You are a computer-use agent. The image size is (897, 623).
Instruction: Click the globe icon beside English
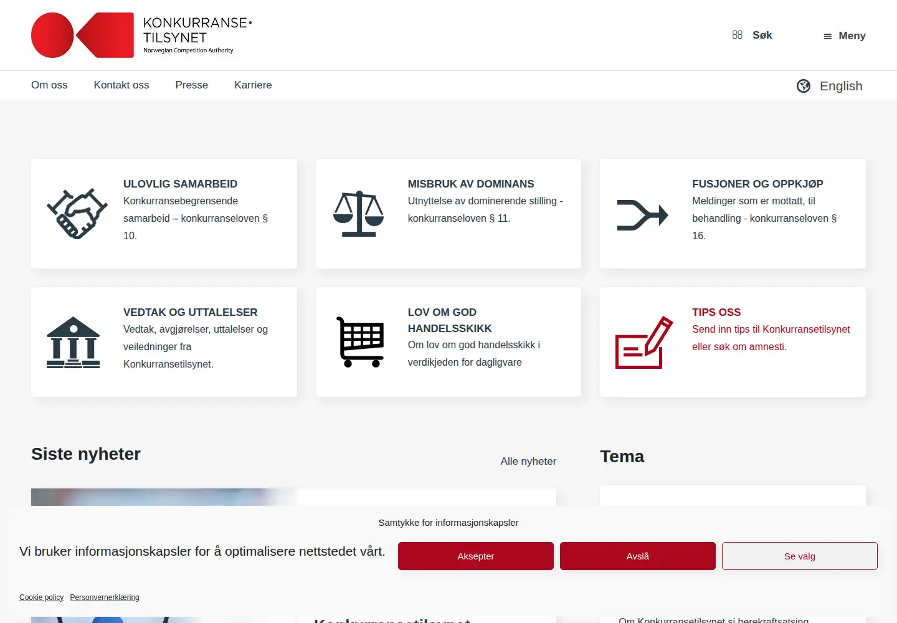804,86
